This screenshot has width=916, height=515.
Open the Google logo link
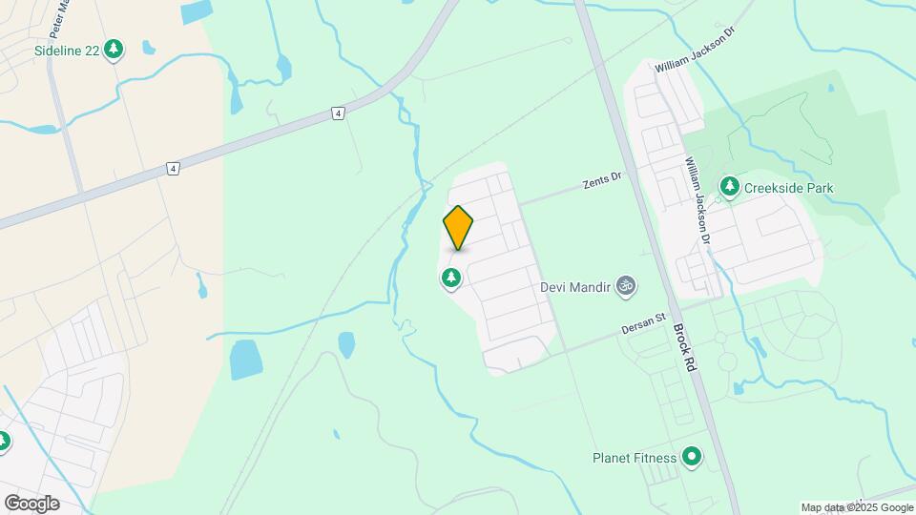(x=32, y=504)
